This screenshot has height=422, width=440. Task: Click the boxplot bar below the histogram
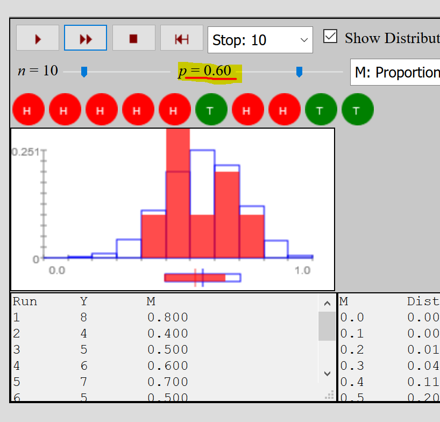click(203, 278)
